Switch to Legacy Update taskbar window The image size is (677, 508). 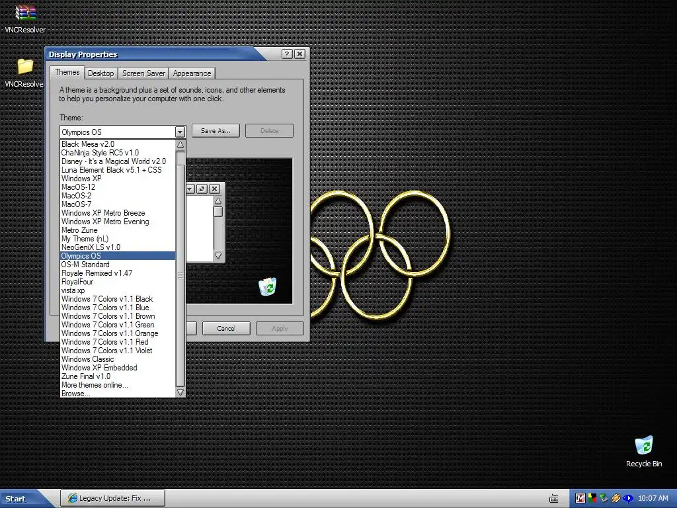coord(112,498)
